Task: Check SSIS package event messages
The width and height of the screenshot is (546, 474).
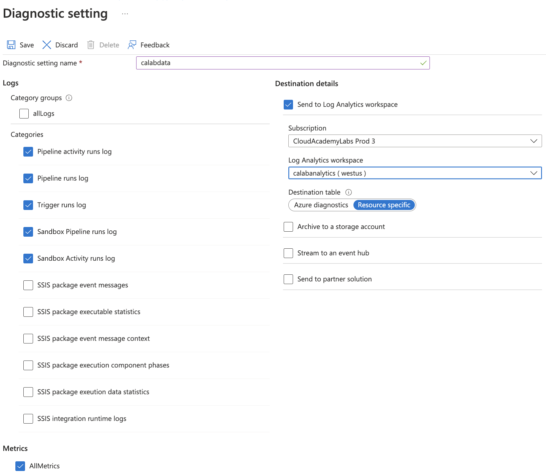Action: (28, 285)
